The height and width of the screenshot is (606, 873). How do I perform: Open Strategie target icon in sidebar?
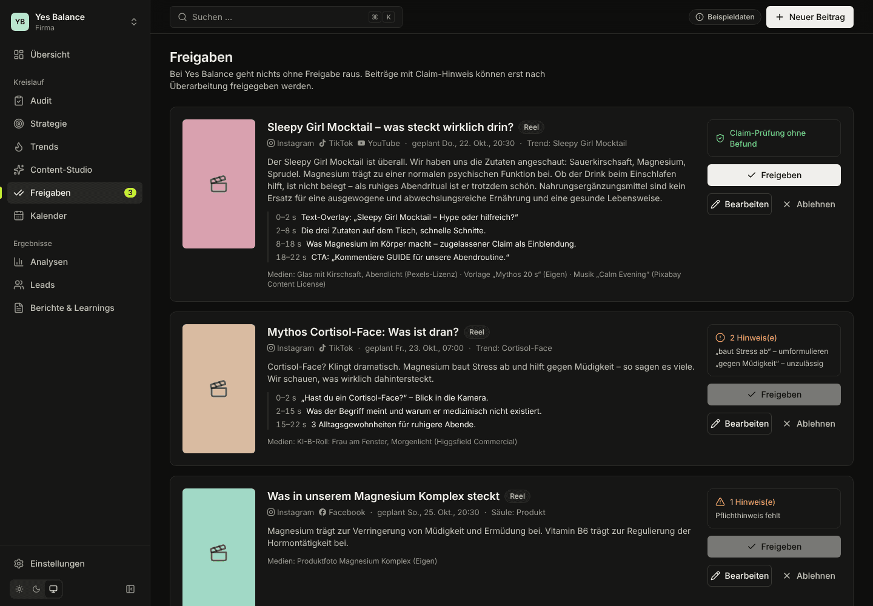pyautogui.click(x=19, y=124)
